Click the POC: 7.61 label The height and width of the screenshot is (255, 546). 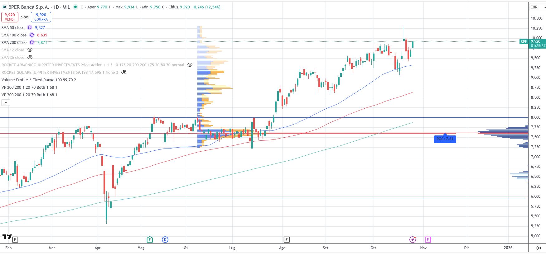[445, 139]
